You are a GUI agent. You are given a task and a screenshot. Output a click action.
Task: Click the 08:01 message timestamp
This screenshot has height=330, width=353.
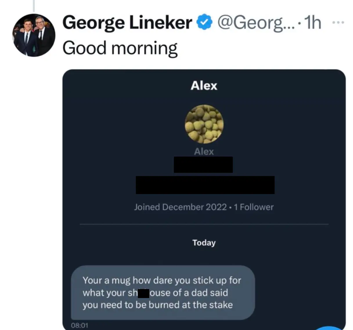[x=80, y=325]
